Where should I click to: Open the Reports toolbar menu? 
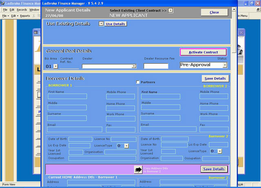tap(25, 16)
